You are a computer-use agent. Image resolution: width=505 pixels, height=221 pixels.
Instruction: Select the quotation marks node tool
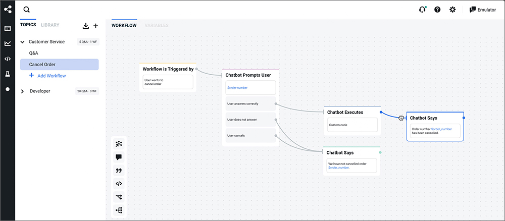[x=119, y=171]
